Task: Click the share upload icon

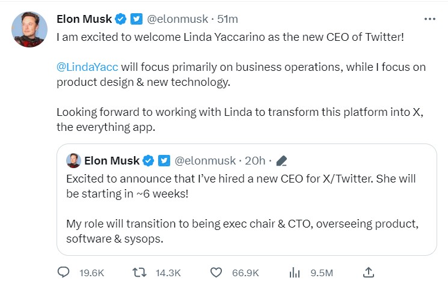Action: pyautogui.click(x=370, y=272)
